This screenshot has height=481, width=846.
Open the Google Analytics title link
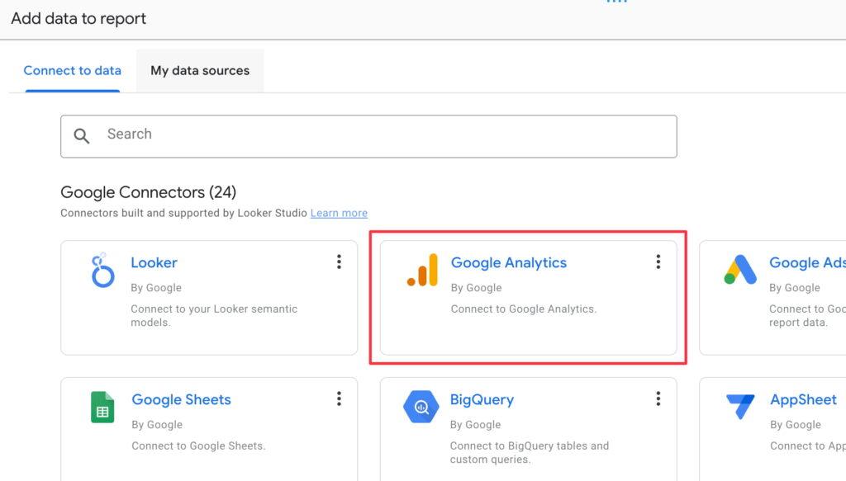click(508, 263)
